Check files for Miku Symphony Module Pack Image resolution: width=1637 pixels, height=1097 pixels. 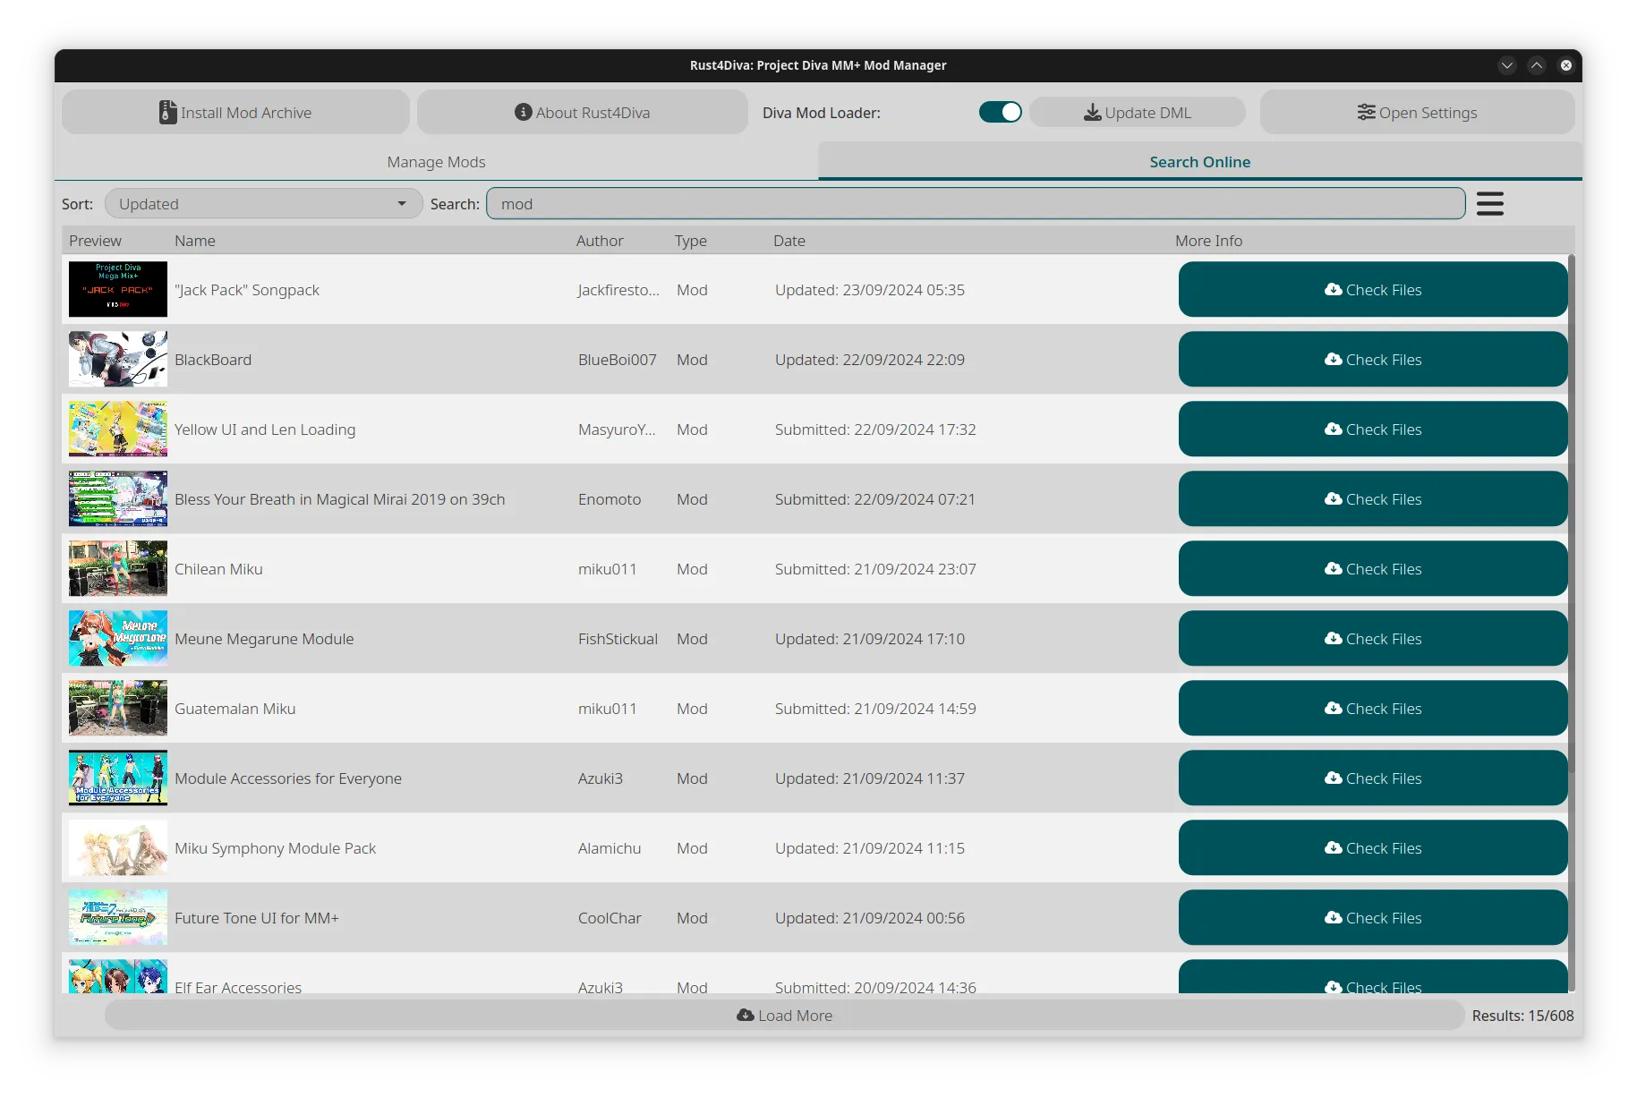coord(1372,848)
